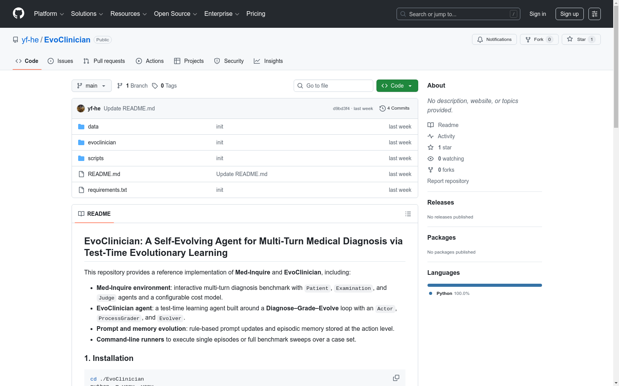Open the requirements.txt file
This screenshot has width=619, height=386.
click(x=108, y=190)
